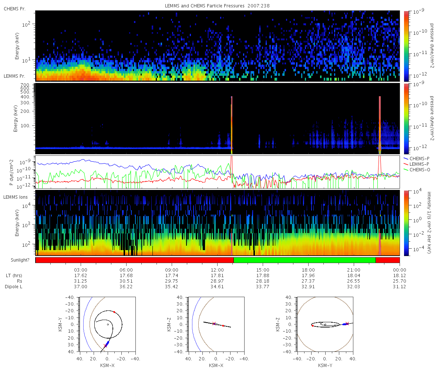Image resolution: width=444 pixels, height=370 pixels.
Task: Click the Sunlight? label
Action: 16,260
